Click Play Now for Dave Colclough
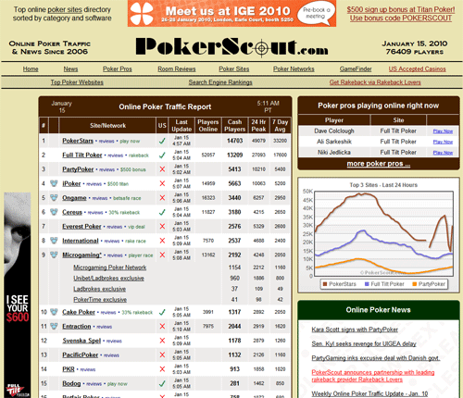The height and width of the screenshot is (398, 463). 443,131
